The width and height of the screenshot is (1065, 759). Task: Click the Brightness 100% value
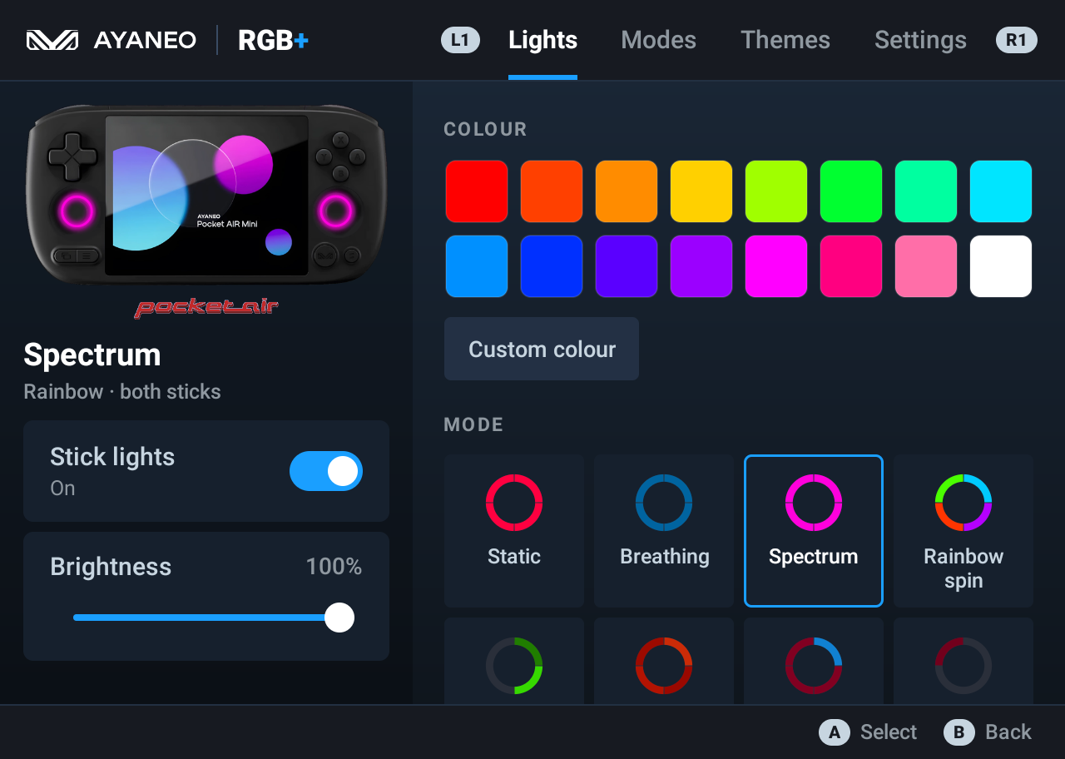pyautogui.click(x=334, y=567)
